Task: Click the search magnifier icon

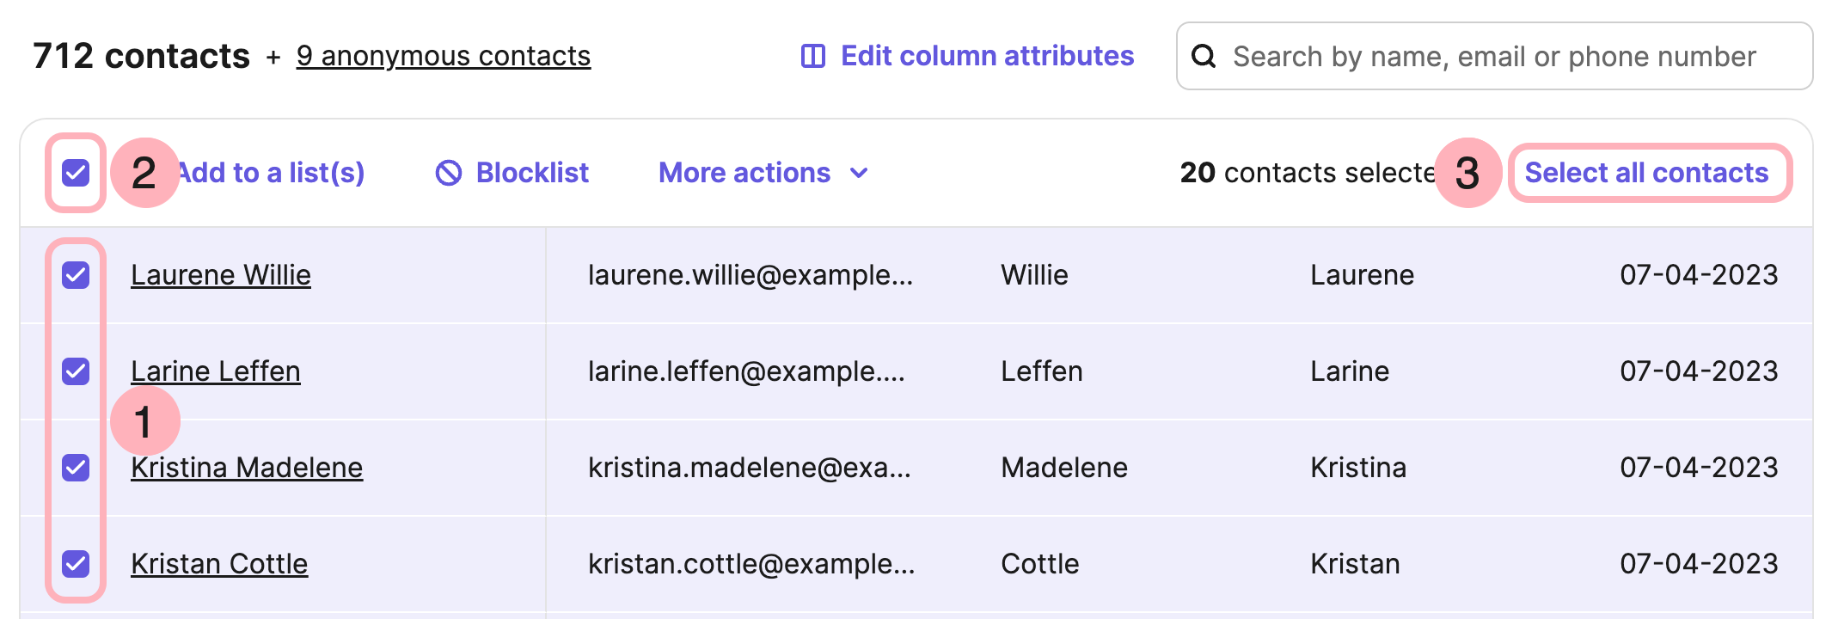Action: tap(1204, 57)
